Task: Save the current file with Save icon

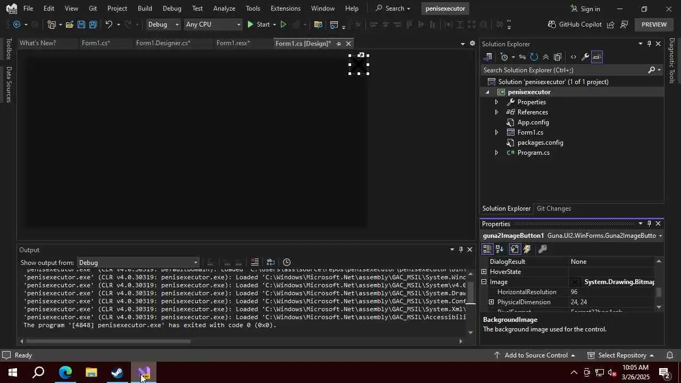Action: (x=81, y=24)
